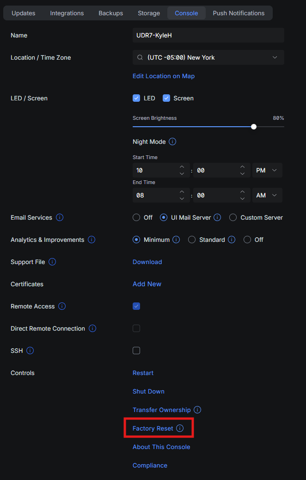Click the Edit Location on Map link
306x480 pixels.
pyautogui.click(x=164, y=76)
